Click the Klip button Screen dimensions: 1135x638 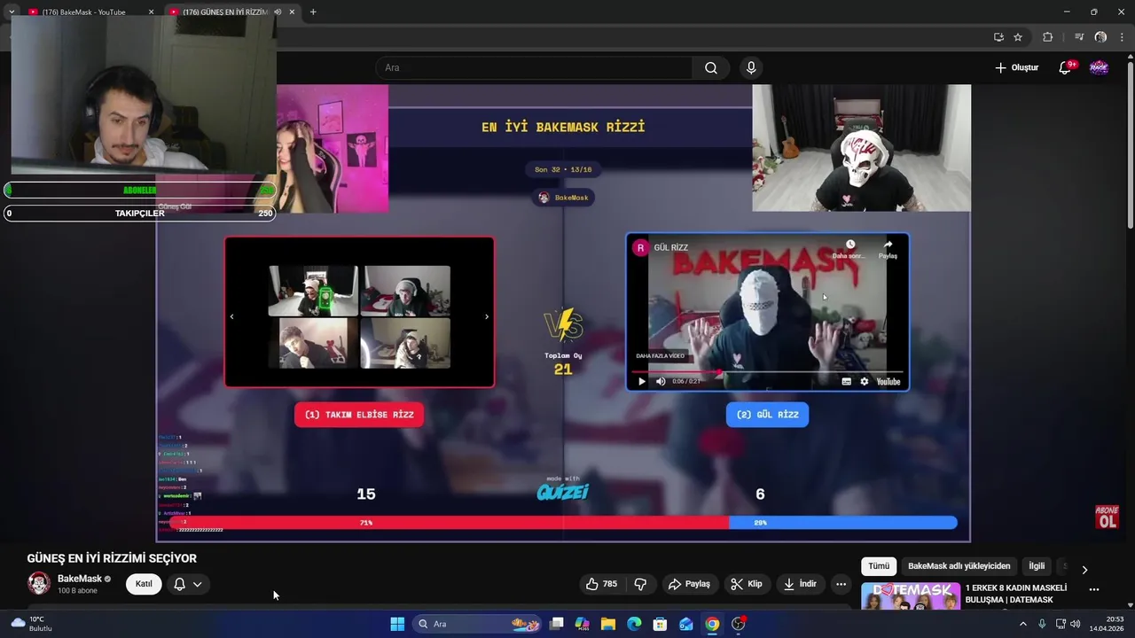(746, 584)
